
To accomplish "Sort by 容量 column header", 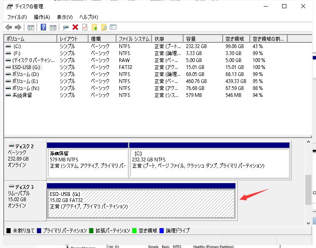I will click(x=203, y=39).
